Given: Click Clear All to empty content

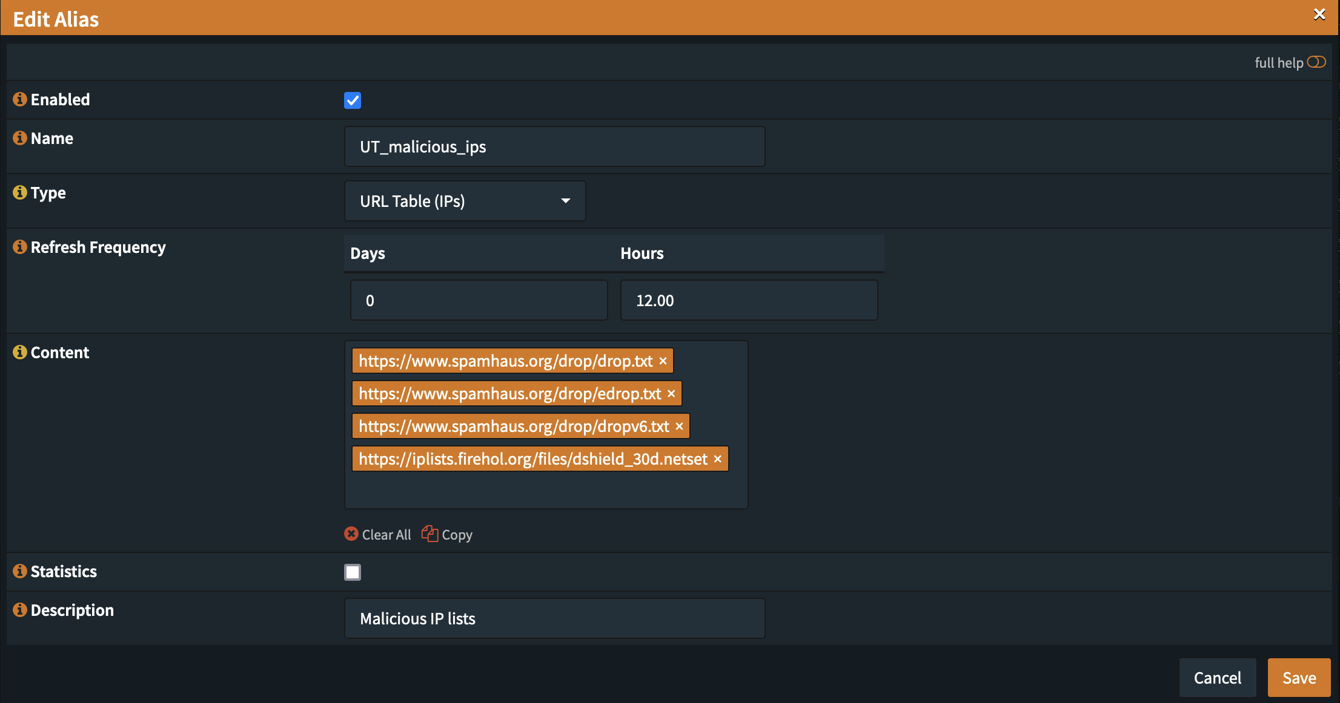Looking at the screenshot, I should pyautogui.click(x=378, y=535).
